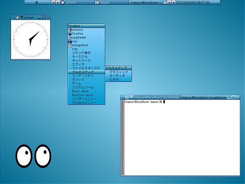
Task: Click the left eye of xeyes
Action: pos(24,156)
